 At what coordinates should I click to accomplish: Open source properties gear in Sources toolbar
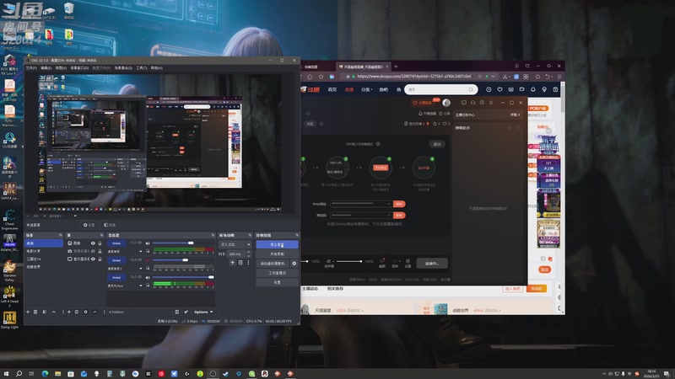86,312
